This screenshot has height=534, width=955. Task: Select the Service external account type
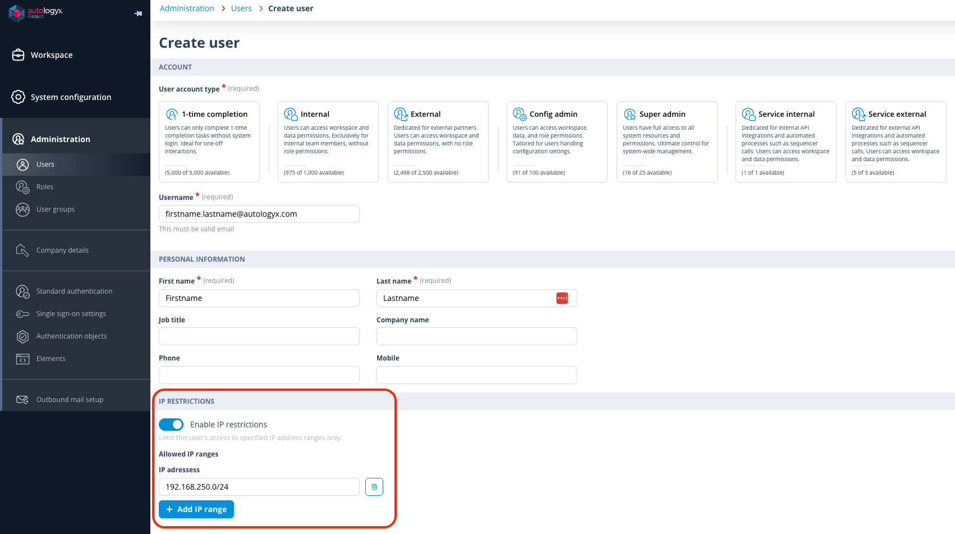[896, 142]
